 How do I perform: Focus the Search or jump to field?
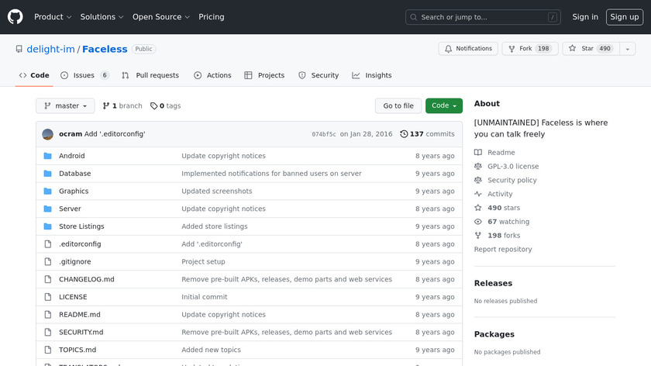(x=482, y=17)
